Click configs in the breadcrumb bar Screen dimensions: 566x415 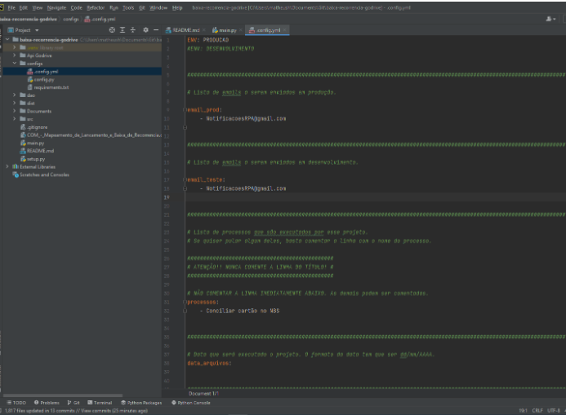[x=71, y=19]
